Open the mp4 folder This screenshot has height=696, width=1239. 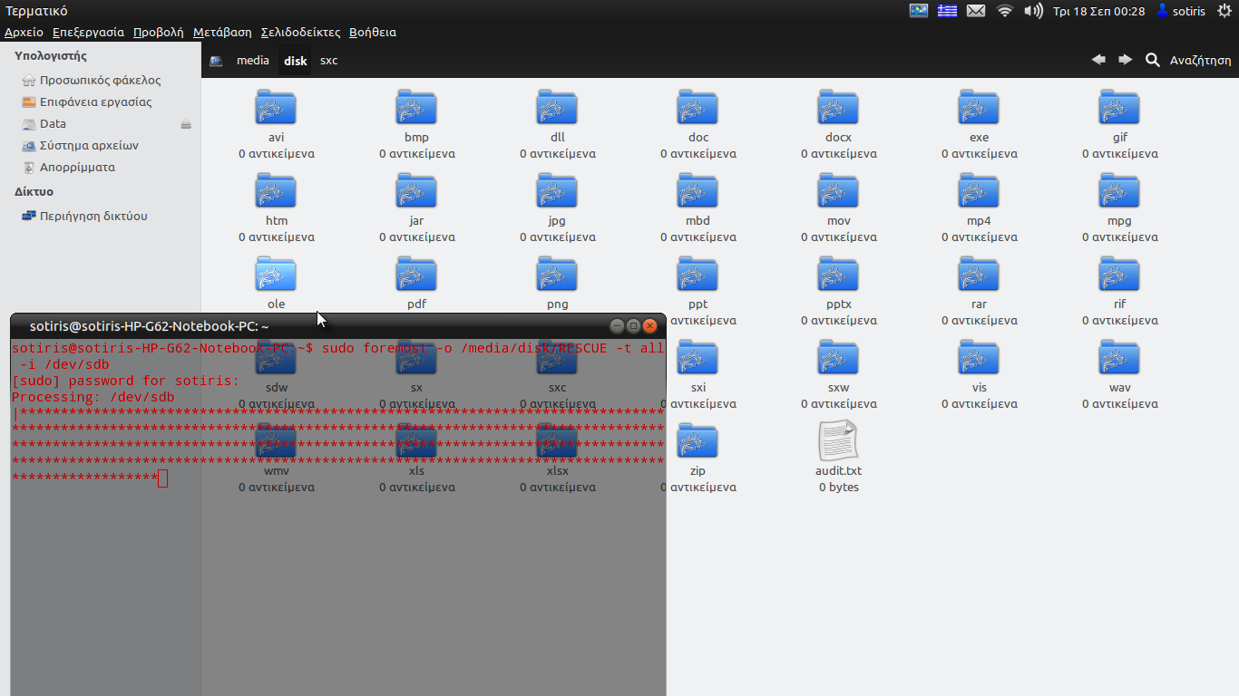click(979, 191)
